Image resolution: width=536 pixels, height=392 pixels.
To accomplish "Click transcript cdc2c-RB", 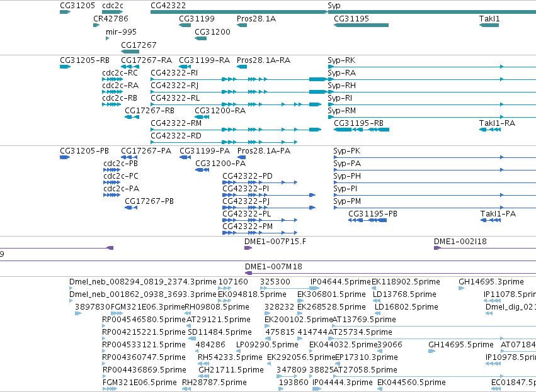I will coord(111,104).
